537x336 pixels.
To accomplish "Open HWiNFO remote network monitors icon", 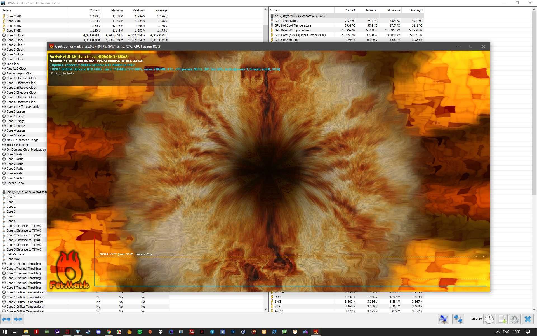I will point(458,319).
